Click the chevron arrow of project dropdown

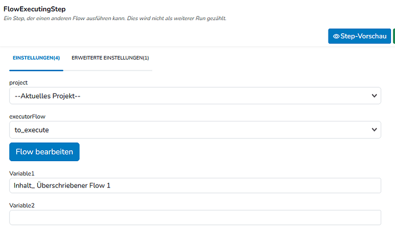[374, 96]
